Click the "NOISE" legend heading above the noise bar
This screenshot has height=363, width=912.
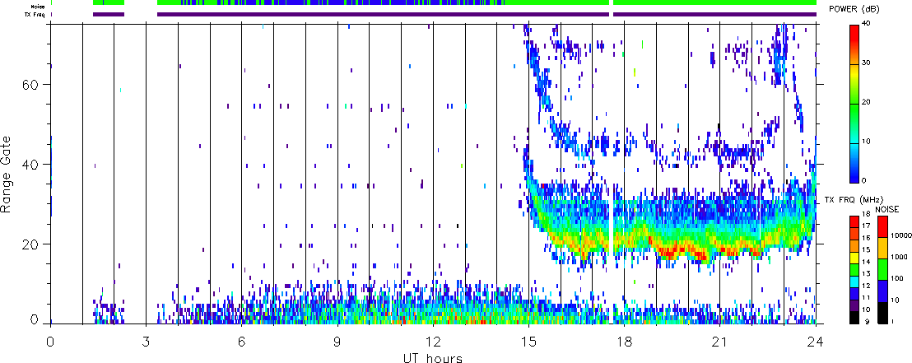887,208
